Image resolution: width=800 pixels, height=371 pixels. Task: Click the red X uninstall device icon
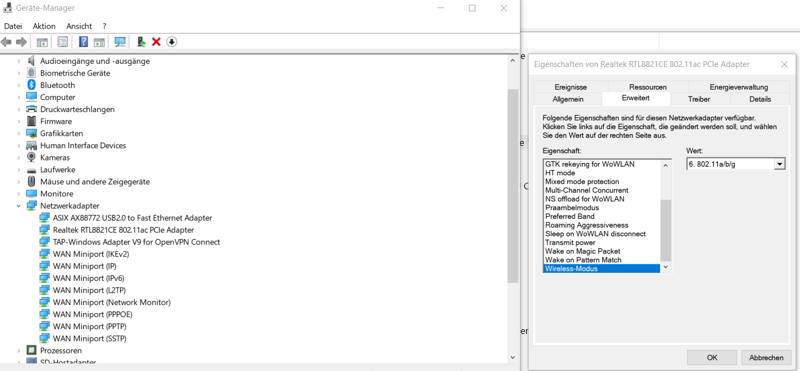(157, 42)
